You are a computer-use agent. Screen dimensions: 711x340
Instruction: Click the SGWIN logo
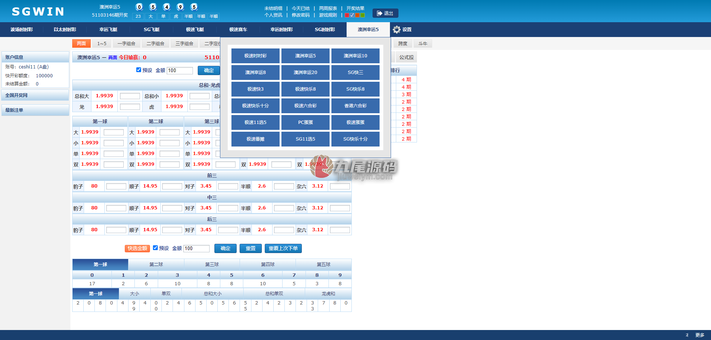click(x=39, y=12)
